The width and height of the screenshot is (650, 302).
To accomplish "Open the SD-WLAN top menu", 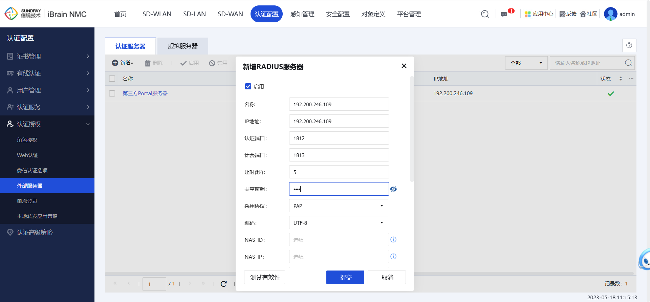I will click(x=157, y=14).
